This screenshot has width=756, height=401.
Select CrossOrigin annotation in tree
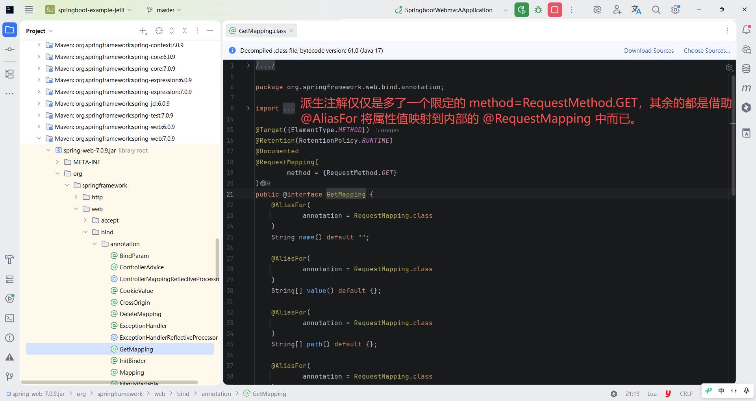pos(135,302)
